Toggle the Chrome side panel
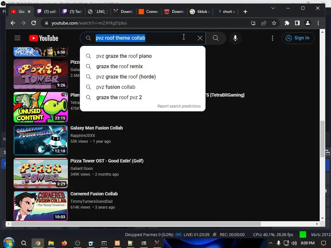 pos(297,23)
